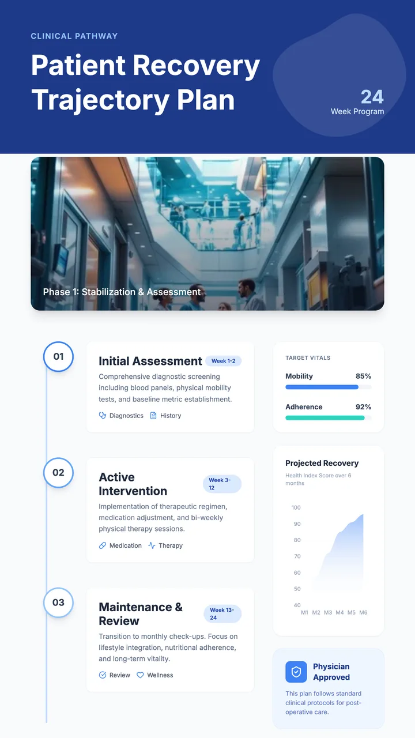Click the History tag label
Image resolution: width=415 pixels, height=738 pixels.
171,415
